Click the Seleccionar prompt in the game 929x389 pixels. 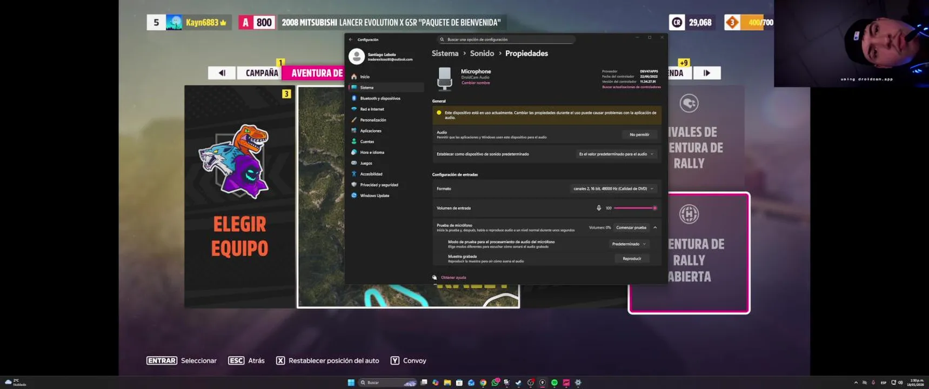182,360
